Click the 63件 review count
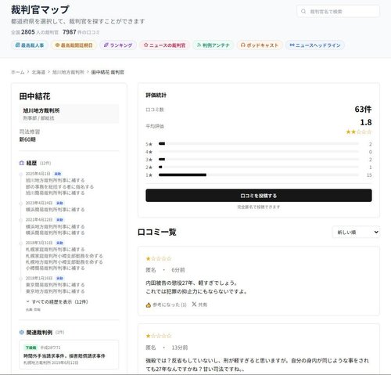391x375 pixels. [363, 109]
